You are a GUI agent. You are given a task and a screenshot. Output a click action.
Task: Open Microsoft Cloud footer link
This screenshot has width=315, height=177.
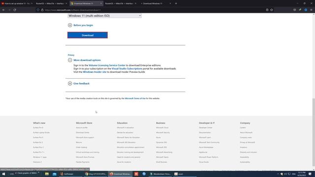point(162,128)
